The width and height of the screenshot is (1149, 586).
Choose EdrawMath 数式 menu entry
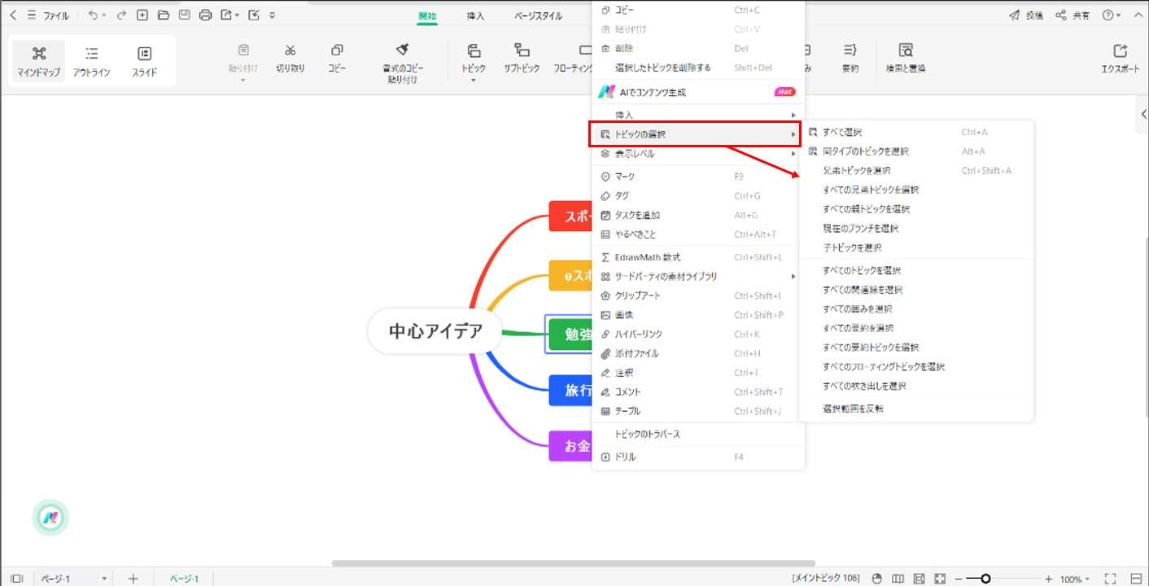click(x=698, y=257)
